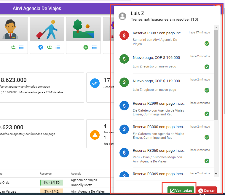This screenshot has width=225, height=195.
Task: Open the list icon under the agent card
Action: tap(21, 47)
